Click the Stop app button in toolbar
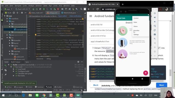This screenshot has height=98, width=175. click(58, 9)
